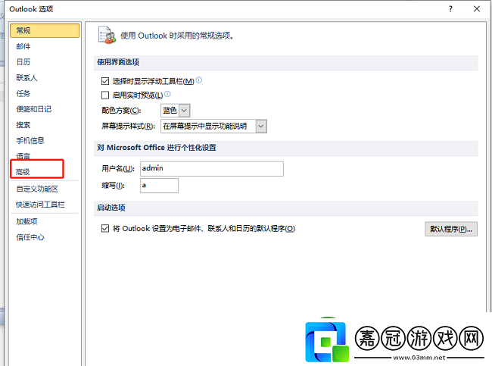Toggle 选择时显示浮动工具栏 checkbox
The height and width of the screenshot is (366, 492).
[105, 81]
